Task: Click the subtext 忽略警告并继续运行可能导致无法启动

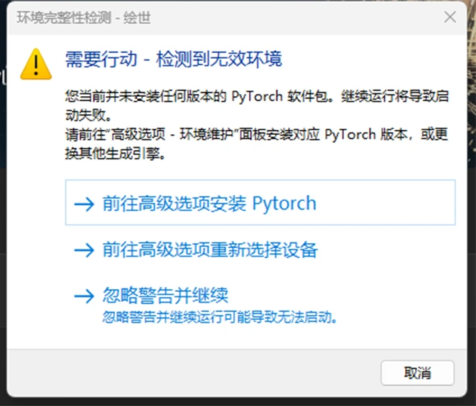Action: tap(220, 318)
